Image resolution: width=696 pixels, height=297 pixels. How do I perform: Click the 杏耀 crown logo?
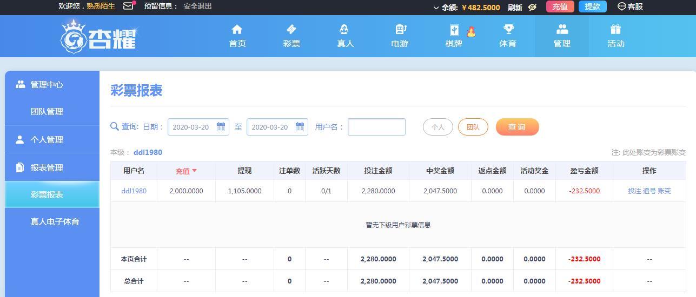(x=98, y=36)
